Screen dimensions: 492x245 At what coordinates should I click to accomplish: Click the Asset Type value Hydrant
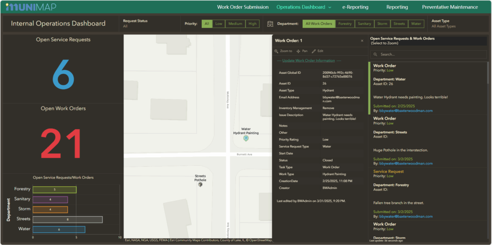[x=328, y=91]
